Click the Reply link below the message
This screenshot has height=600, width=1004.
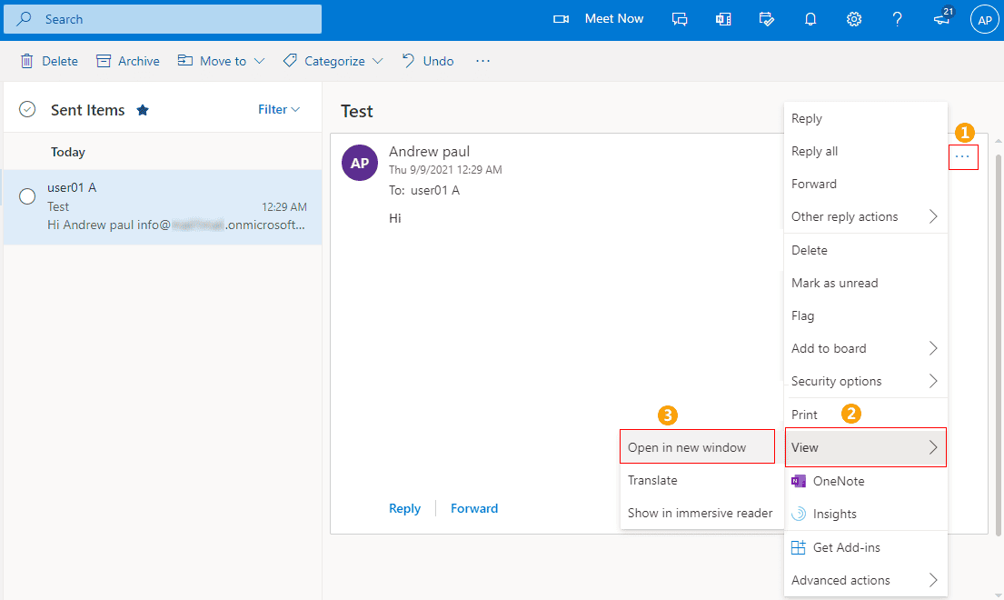click(404, 508)
